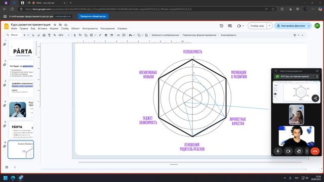Screen dimensions: 324x182
Task: Collapse filmstrip with the left chevron
Action: [x=15, y=167]
